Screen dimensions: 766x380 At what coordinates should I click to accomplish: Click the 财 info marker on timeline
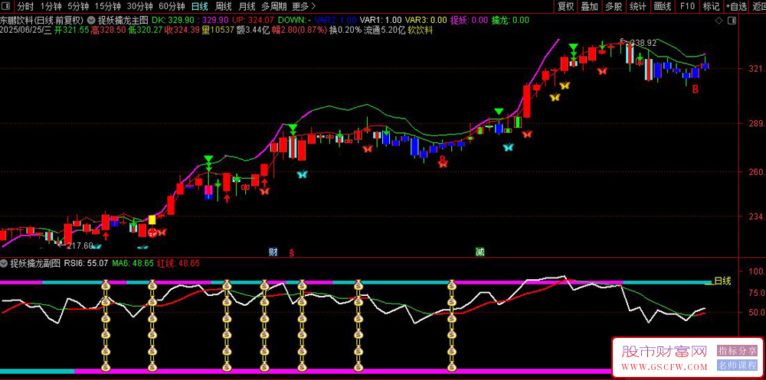tap(273, 252)
